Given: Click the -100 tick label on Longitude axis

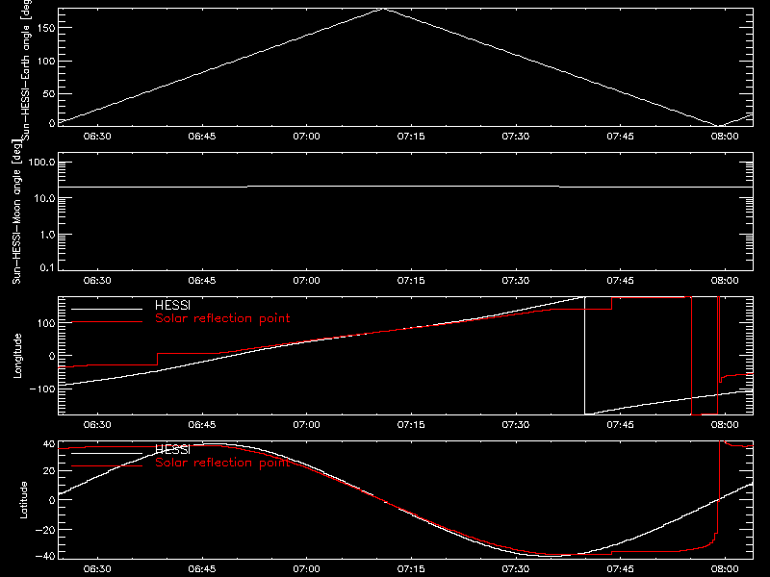Looking at the screenshot, I should click(x=42, y=389).
